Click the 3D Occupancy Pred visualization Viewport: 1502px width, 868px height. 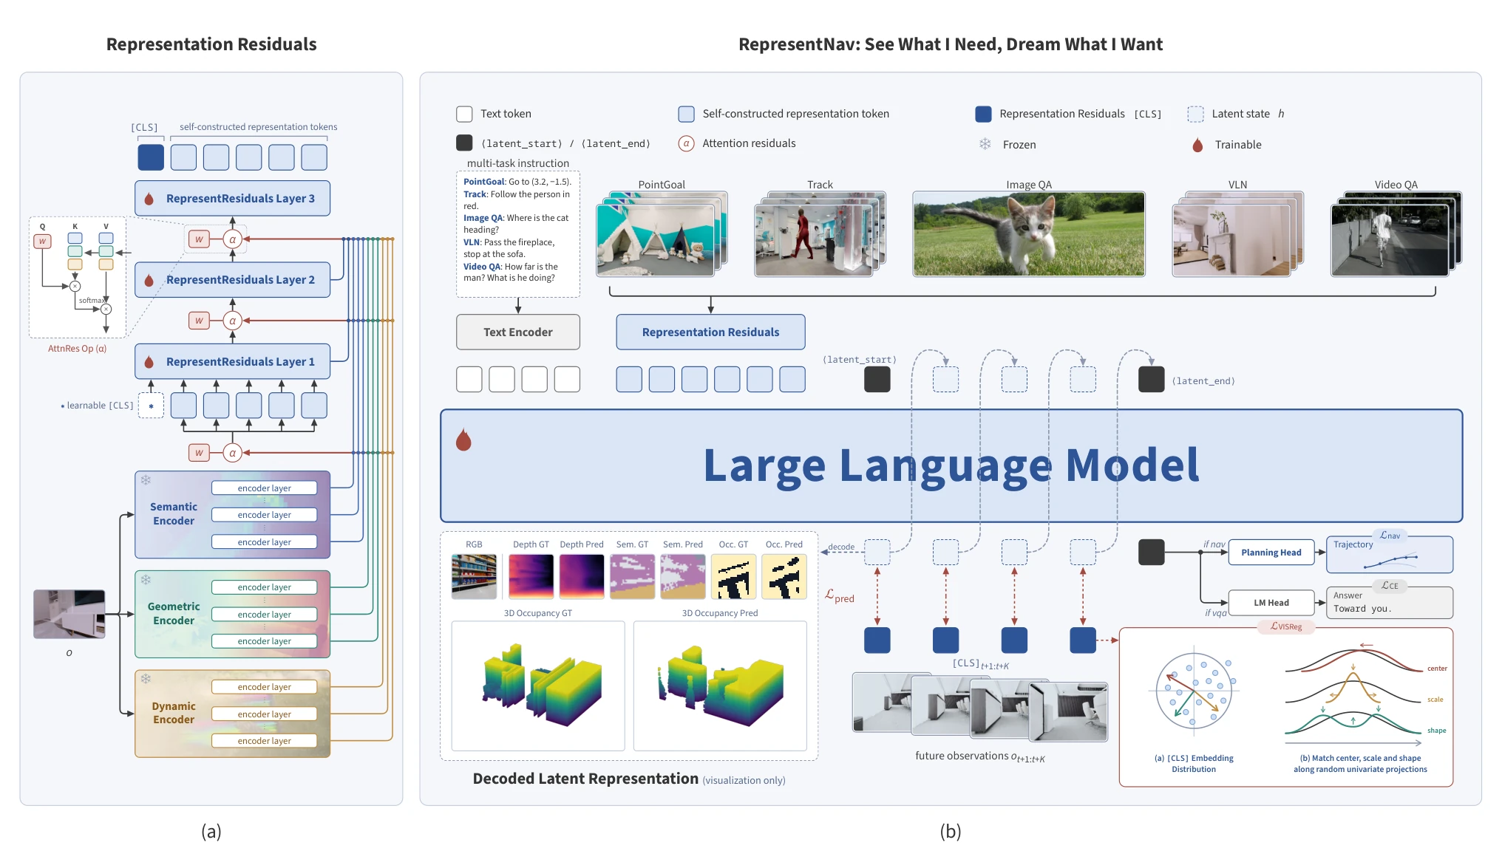(720, 686)
